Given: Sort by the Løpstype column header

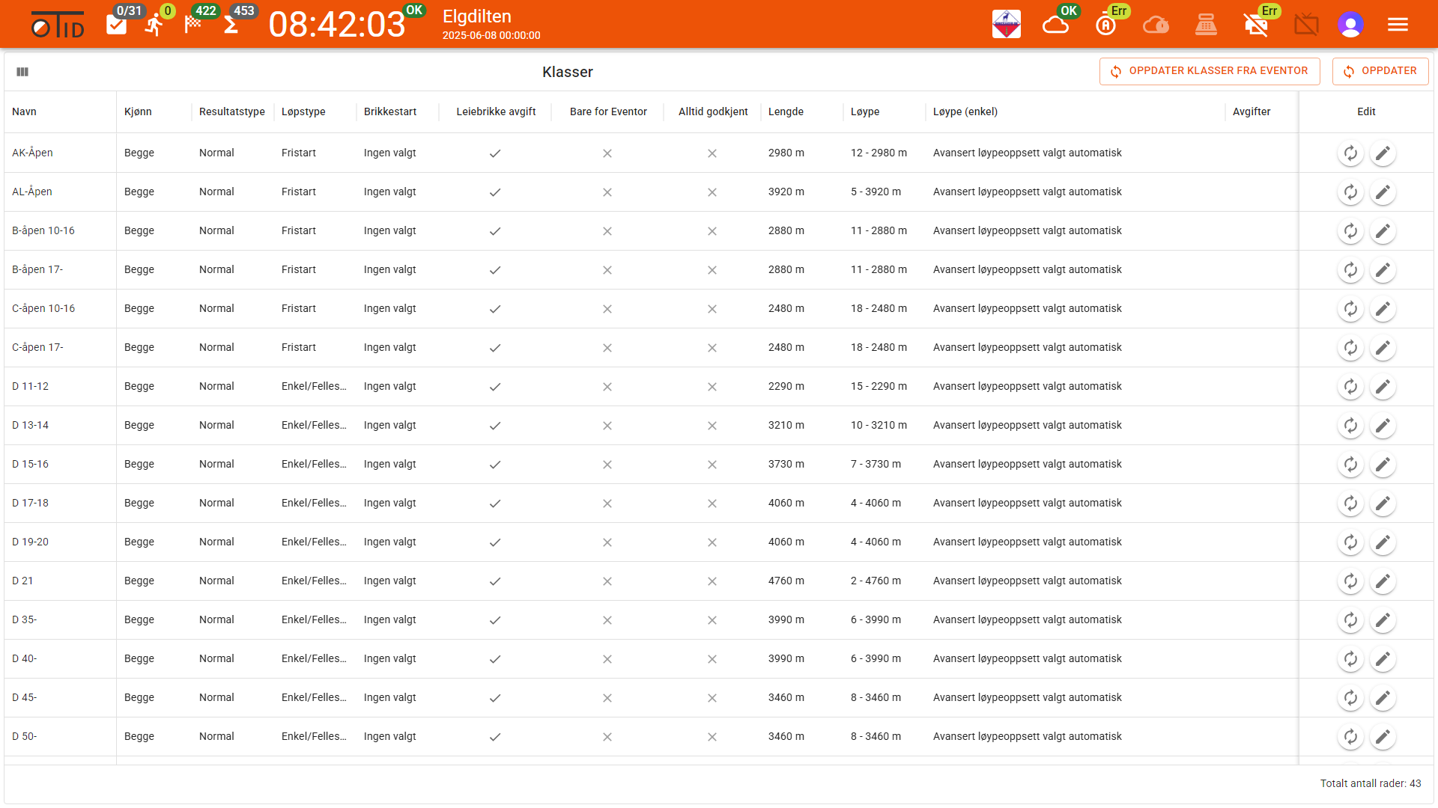Looking at the screenshot, I should point(303,111).
